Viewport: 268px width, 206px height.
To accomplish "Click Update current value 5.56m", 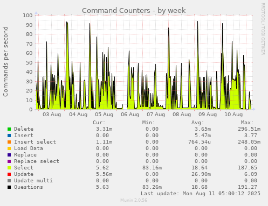I will 104,174.
